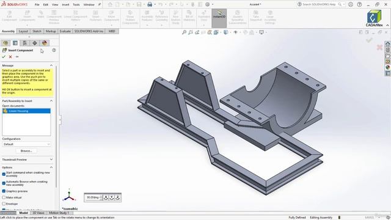The image size is (391, 220).
Task: Click the rotate about Z axis button
Action: [117, 197]
